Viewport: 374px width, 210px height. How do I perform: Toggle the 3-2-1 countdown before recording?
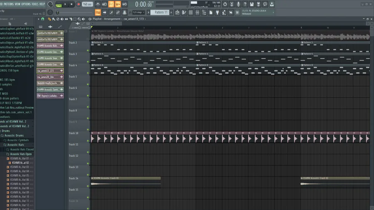[x=111, y=4]
